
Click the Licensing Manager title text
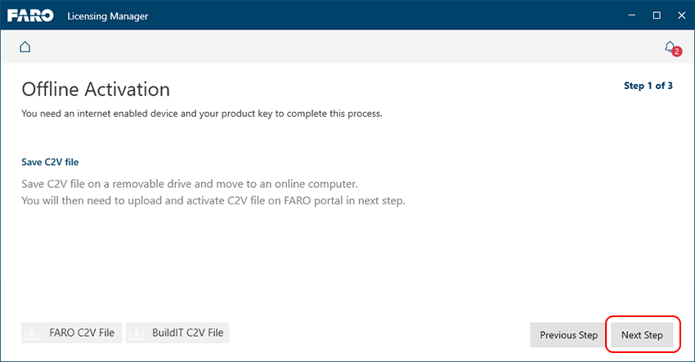click(108, 16)
